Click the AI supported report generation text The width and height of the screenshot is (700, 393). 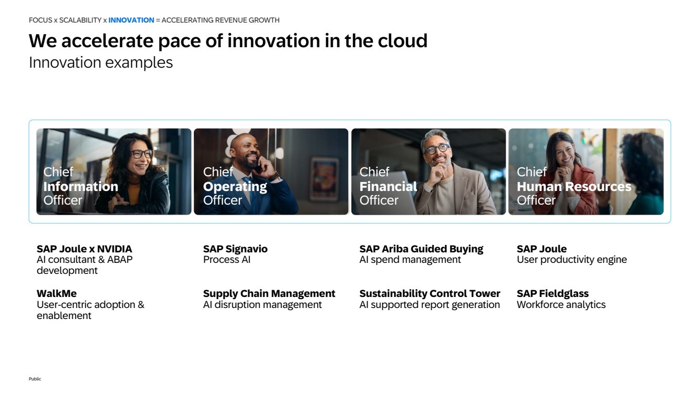(430, 305)
